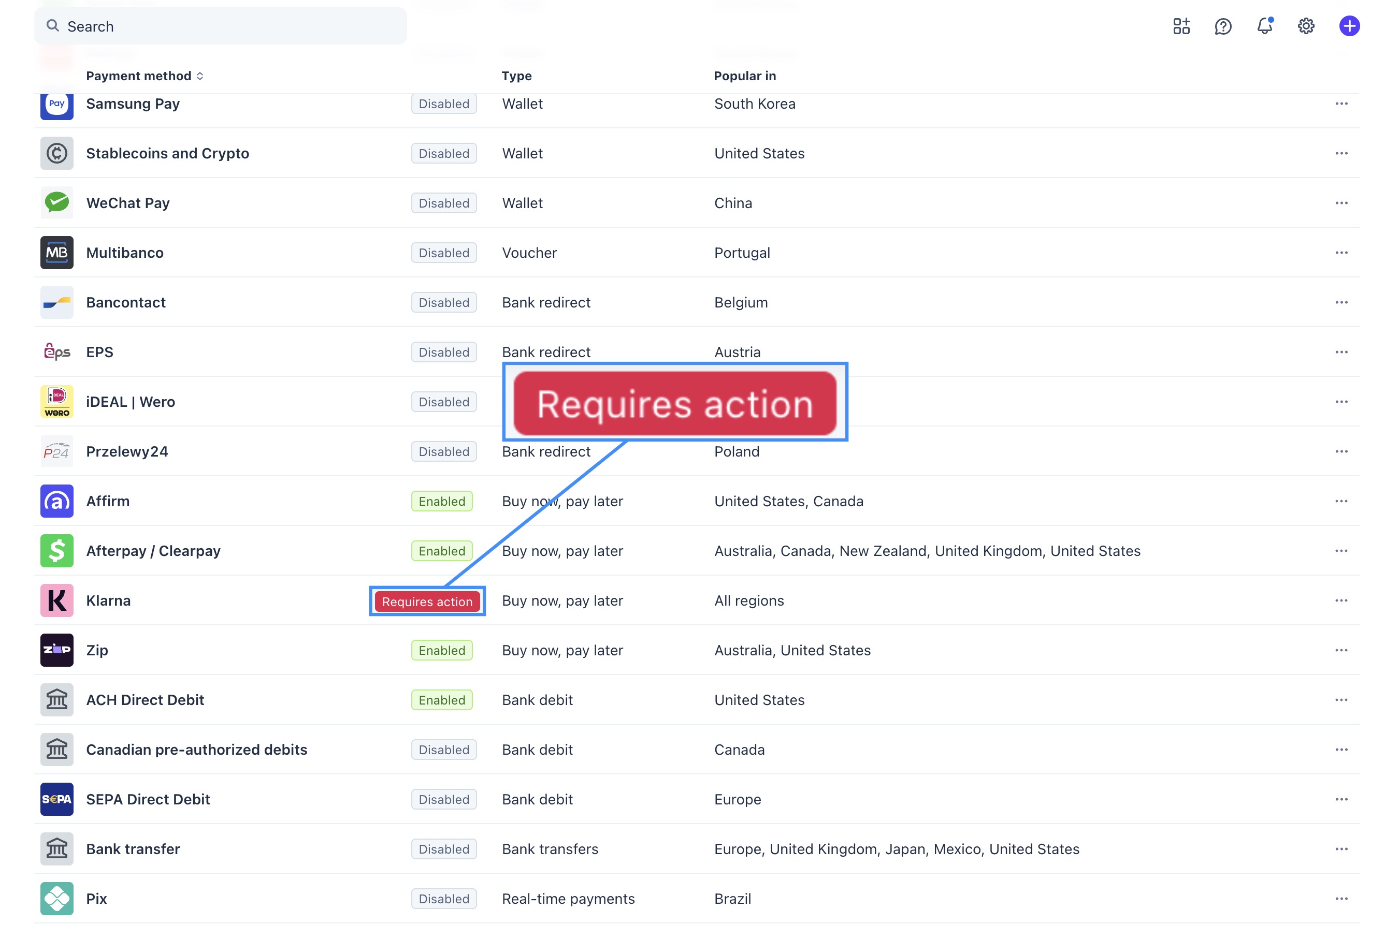This screenshot has height=939, width=1385.
Task: Click the purple plus create button
Action: pyautogui.click(x=1349, y=26)
